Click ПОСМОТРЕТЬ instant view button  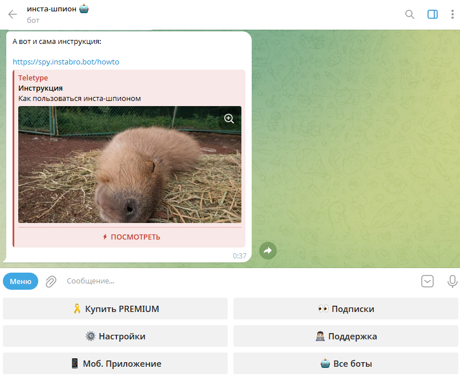(x=131, y=237)
